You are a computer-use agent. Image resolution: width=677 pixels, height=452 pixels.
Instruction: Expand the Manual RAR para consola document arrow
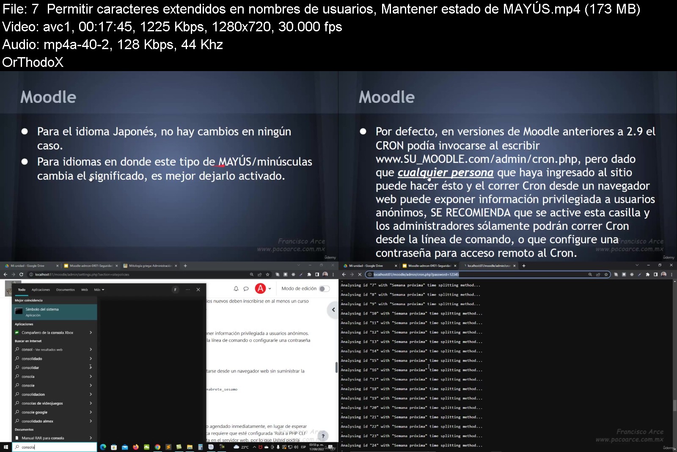click(91, 438)
